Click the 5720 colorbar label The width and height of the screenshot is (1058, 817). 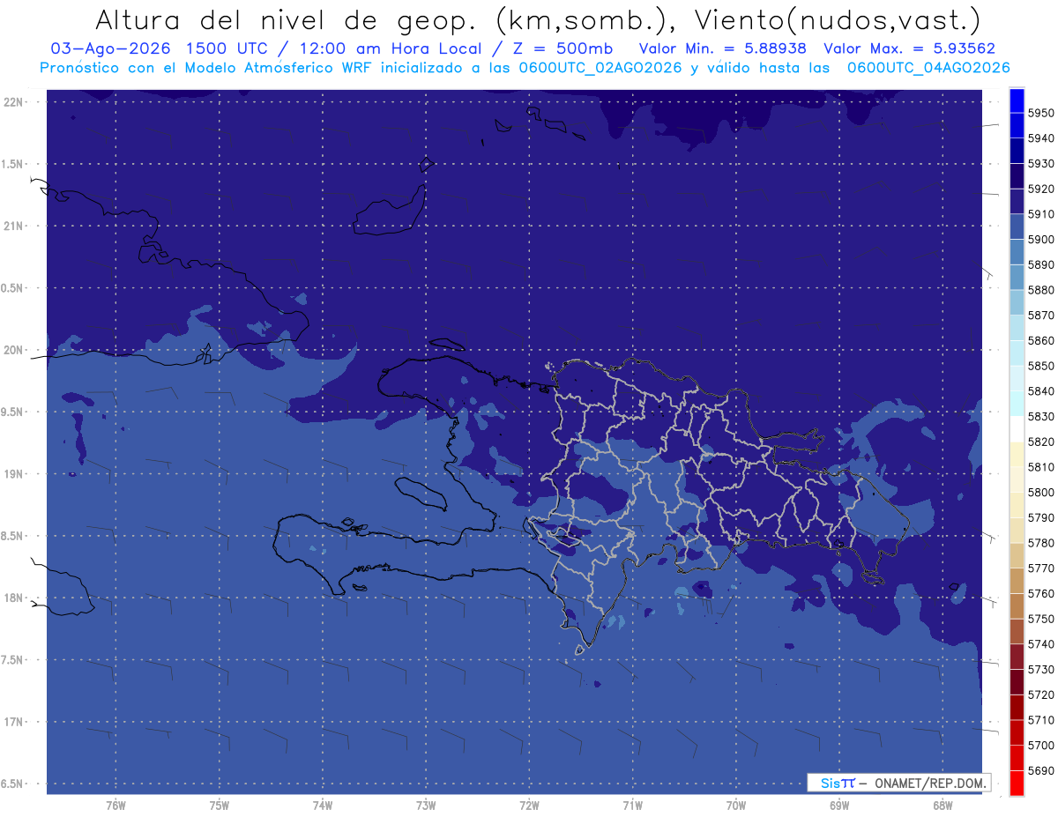click(x=1041, y=694)
